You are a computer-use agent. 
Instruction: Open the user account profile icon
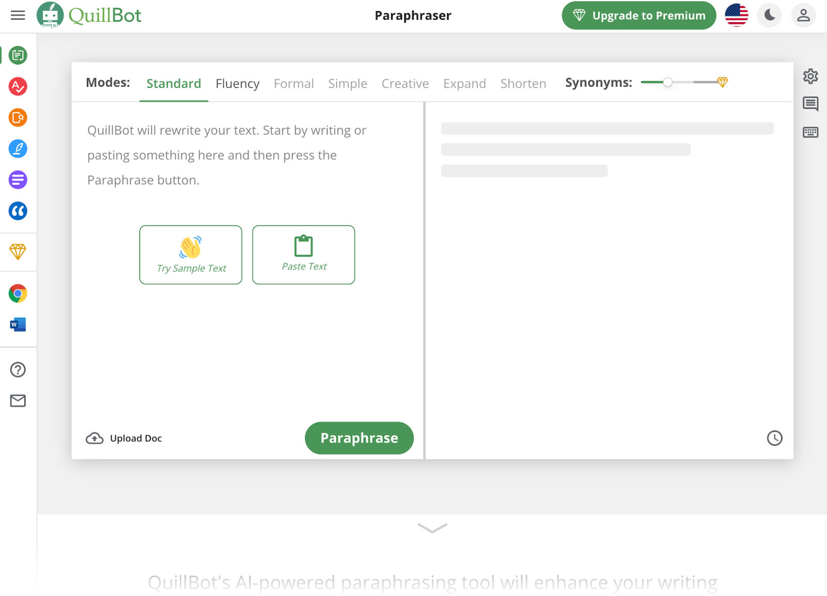803,15
